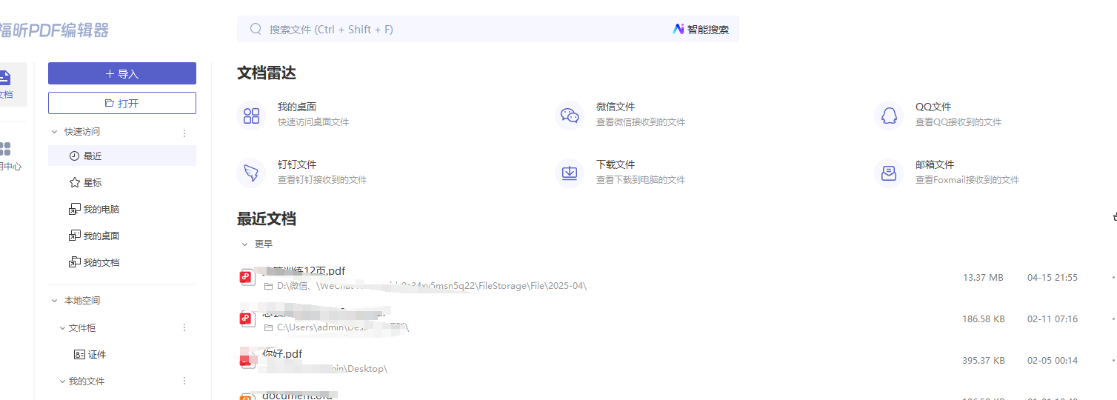
Task: Click the magnifier icon in search bar
Action: tap(256, 30)
